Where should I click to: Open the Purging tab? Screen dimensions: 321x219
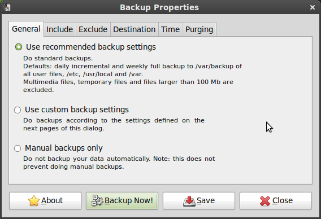[199, 29]
